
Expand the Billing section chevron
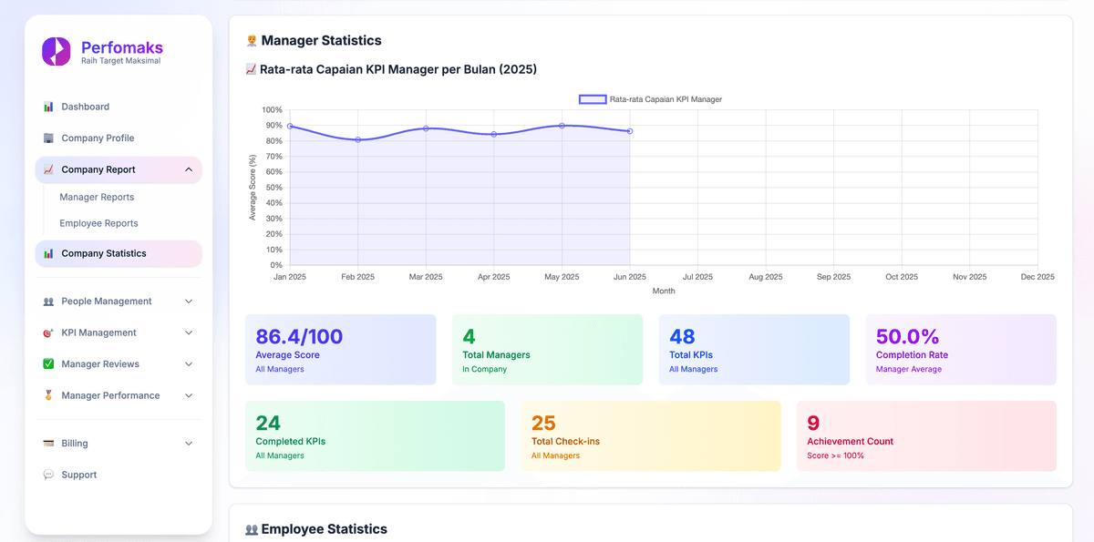click(x=189, y=444)
